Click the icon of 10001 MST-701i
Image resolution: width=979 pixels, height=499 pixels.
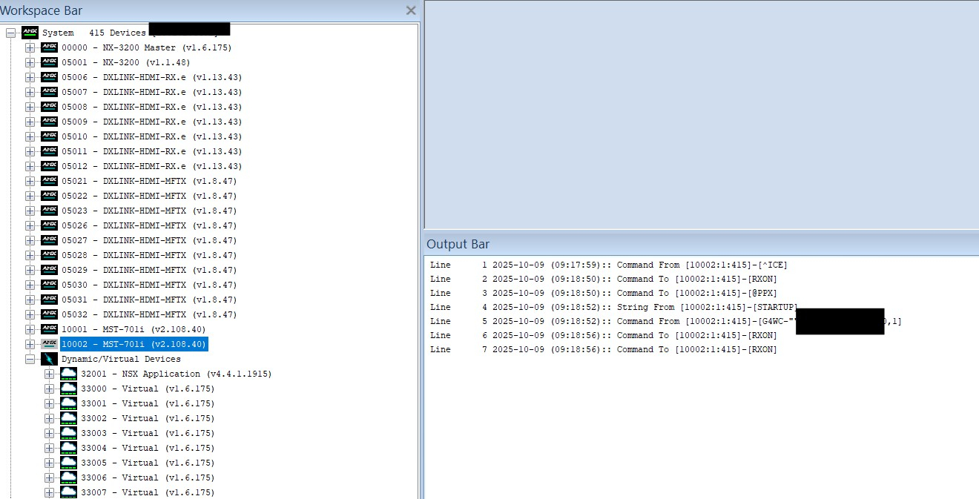[x=49, y=329]
